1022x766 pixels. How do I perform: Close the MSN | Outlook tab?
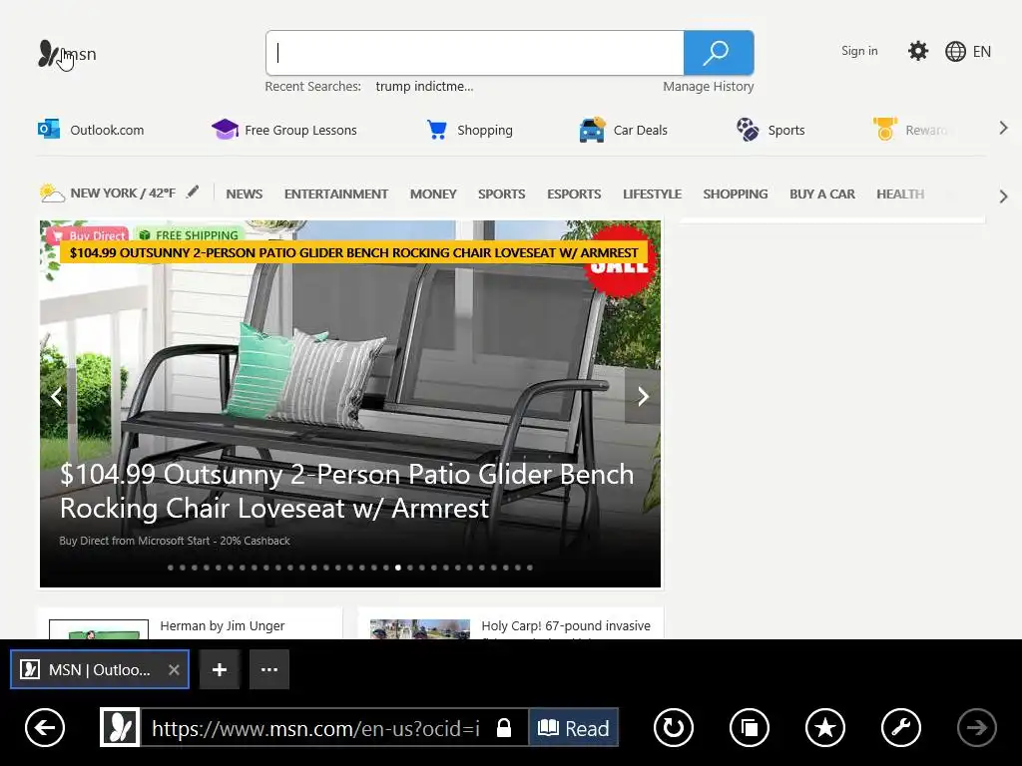[x=174, y=669]
